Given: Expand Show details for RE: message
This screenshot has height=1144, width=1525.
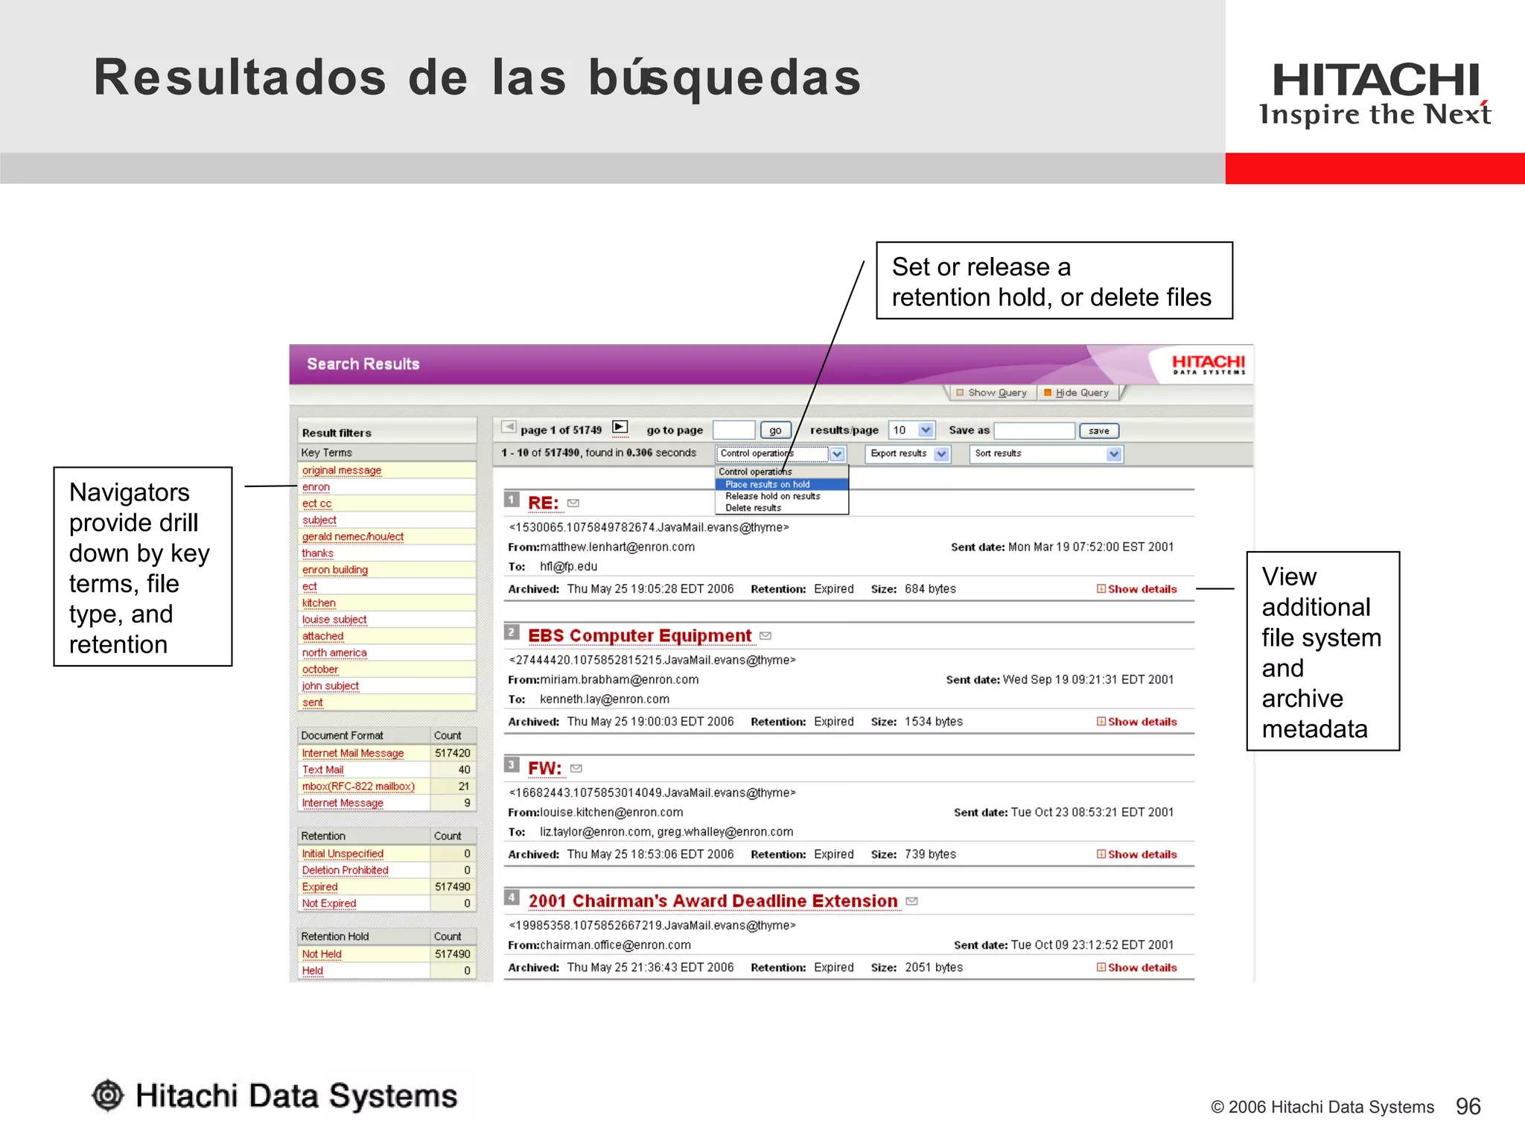Looking at the screenshot, I should coord(1137,589).
